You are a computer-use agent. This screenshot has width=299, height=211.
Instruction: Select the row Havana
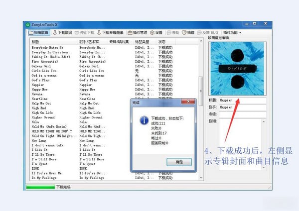pyautogui.click(x=115, y=94)
